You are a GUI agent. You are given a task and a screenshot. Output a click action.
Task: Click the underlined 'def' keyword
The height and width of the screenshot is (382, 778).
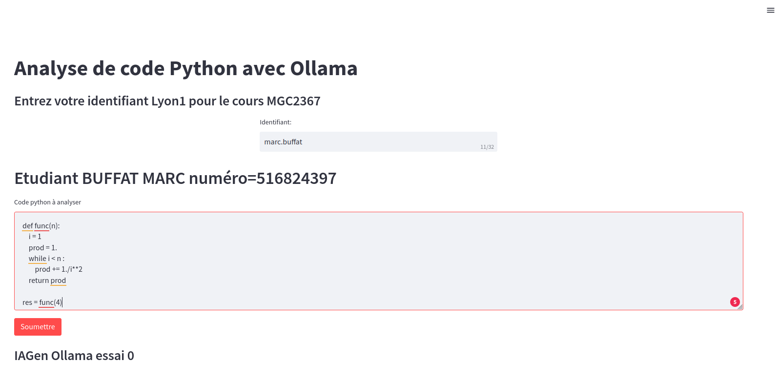point(27,226)
